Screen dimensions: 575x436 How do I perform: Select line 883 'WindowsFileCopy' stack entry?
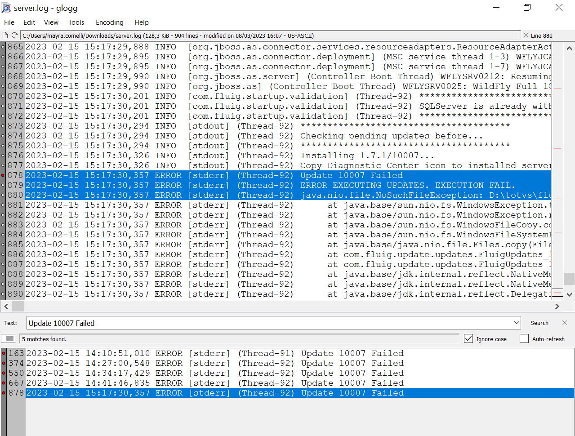click(288, 225)
